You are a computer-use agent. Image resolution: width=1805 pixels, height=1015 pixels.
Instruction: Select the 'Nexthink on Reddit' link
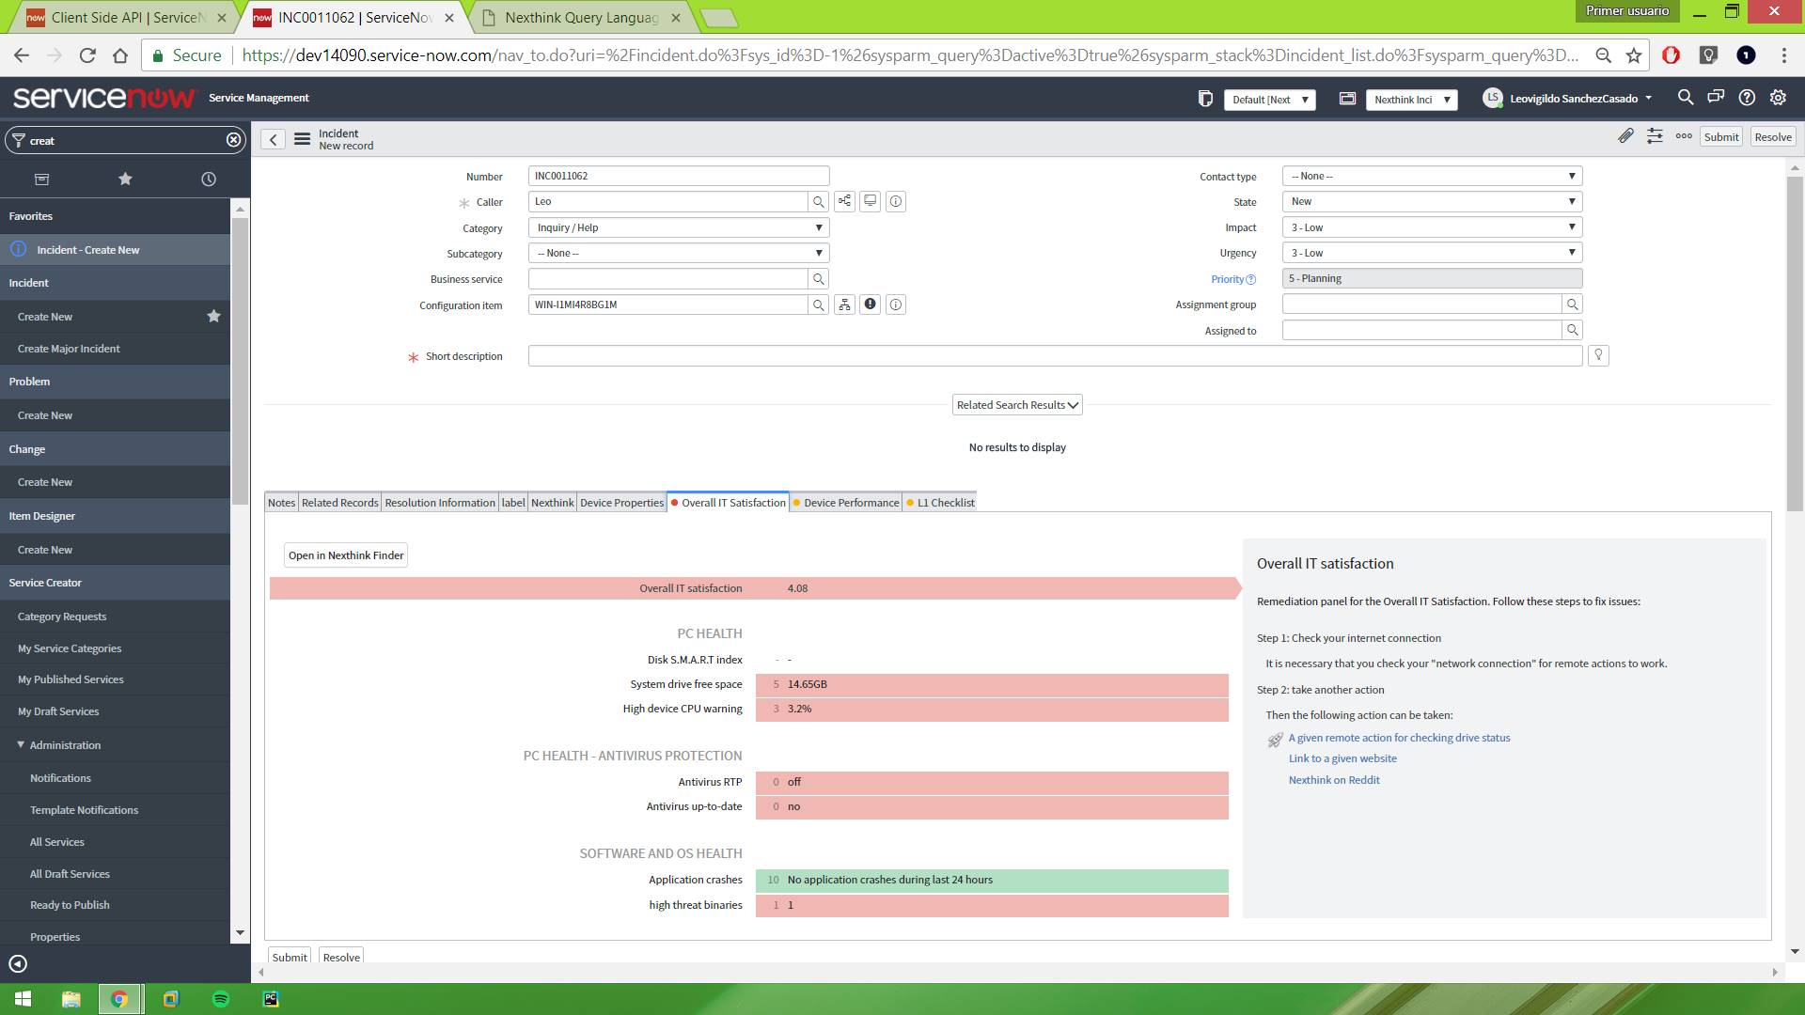point(1334,779)
